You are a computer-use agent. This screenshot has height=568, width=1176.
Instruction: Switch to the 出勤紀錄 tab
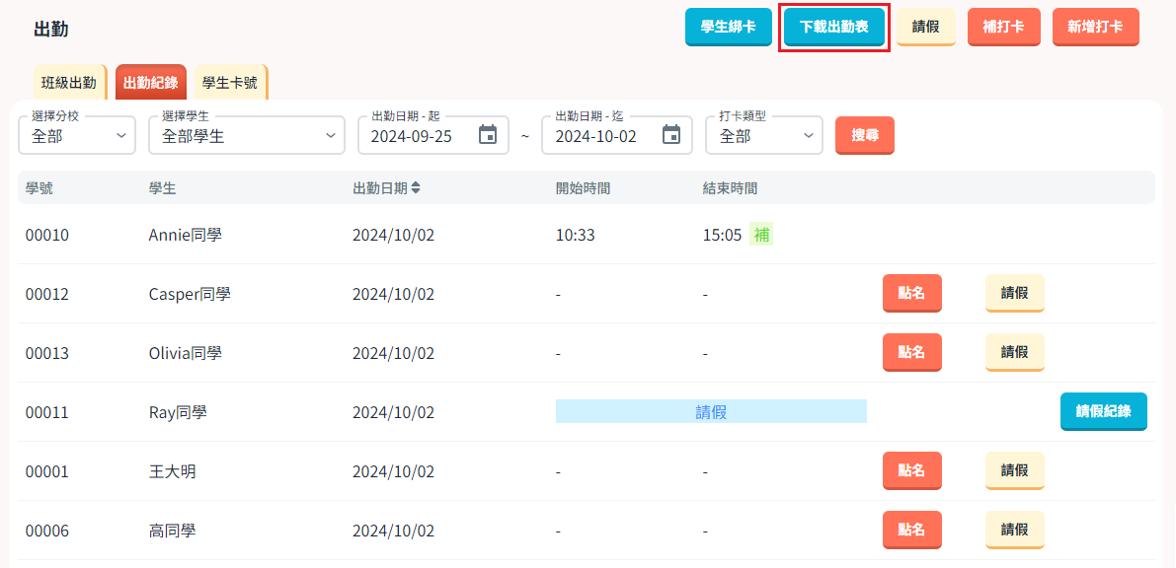[151, 83]
